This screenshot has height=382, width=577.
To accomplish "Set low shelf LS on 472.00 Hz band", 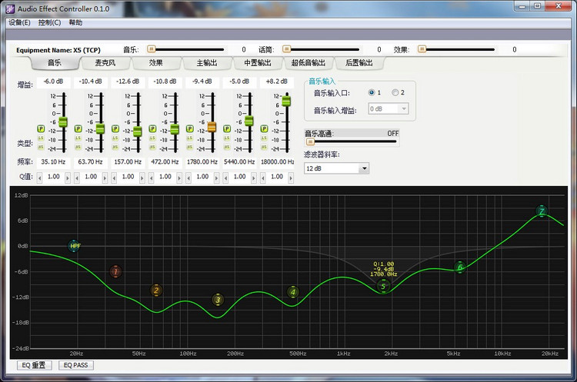I will 152,138.
